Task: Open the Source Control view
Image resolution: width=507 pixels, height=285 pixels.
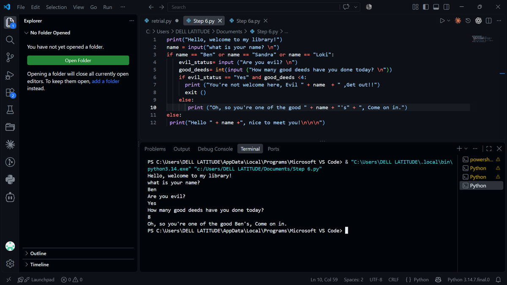Action: 10,57
